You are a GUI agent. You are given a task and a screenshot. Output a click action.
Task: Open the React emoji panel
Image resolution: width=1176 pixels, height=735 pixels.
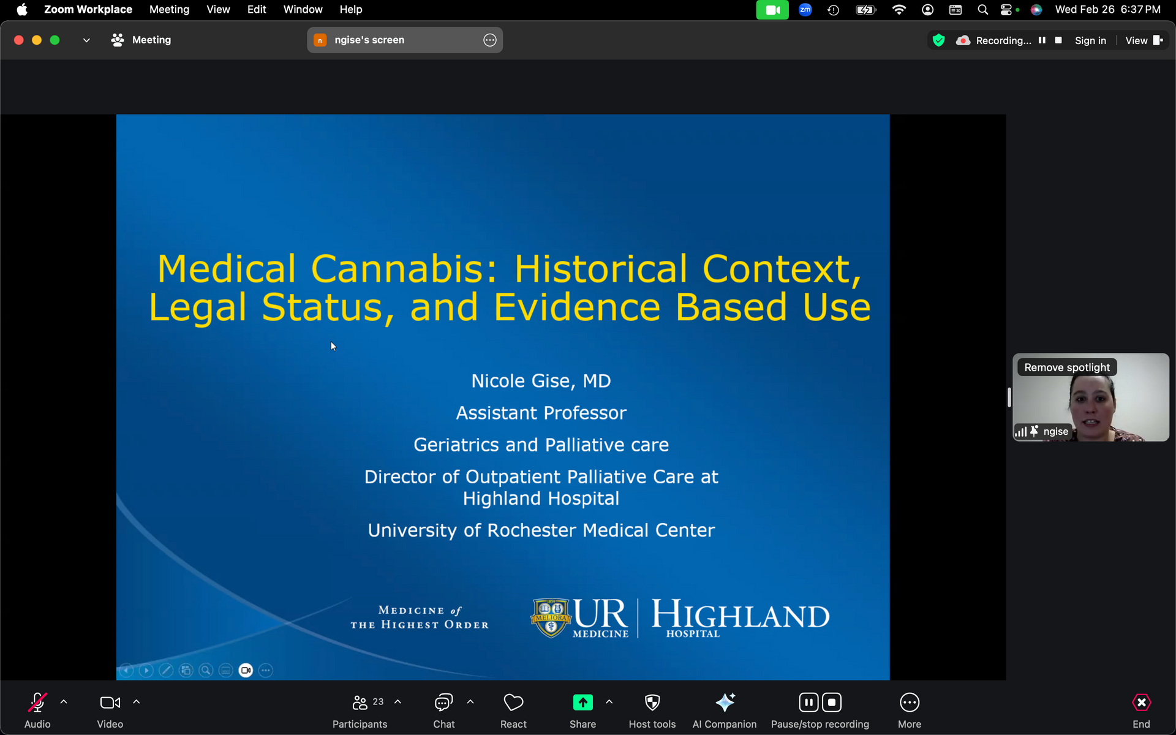(x=513, y=703)
